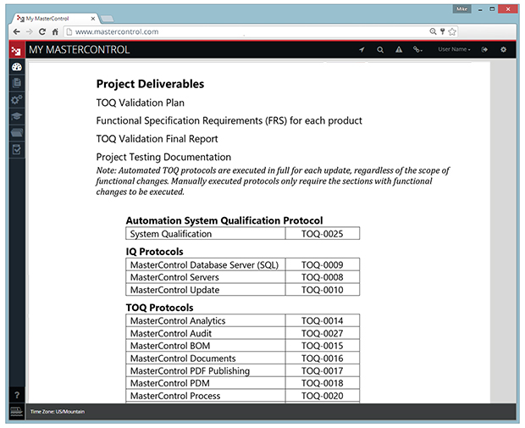Click the TOQ-0017 cell
This screenshot has height=428, width=525.
pos(323,370)
